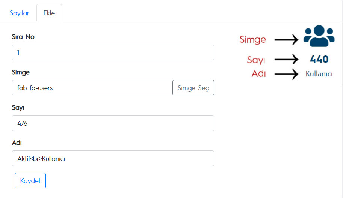Click the arrow next to red Adı label
343x198 pixels.
click(x=286, y=74)
